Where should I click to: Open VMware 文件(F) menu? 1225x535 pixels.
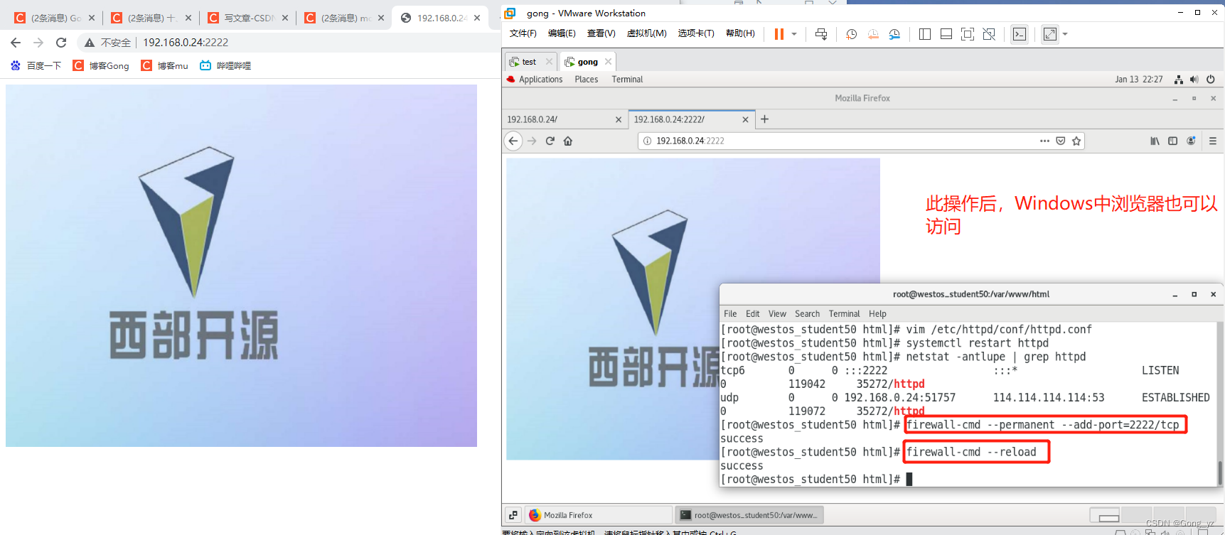[523, 33]
